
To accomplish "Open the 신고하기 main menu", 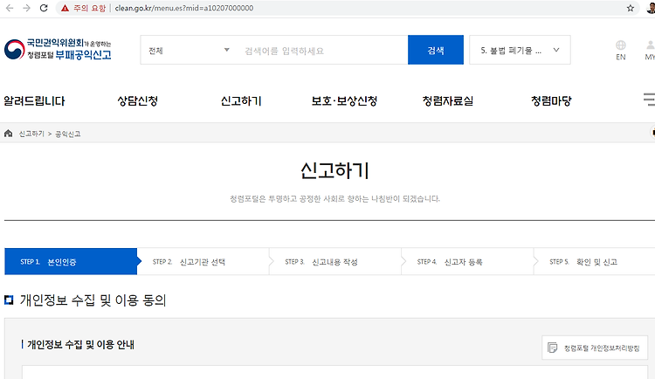I will [241, 100].
